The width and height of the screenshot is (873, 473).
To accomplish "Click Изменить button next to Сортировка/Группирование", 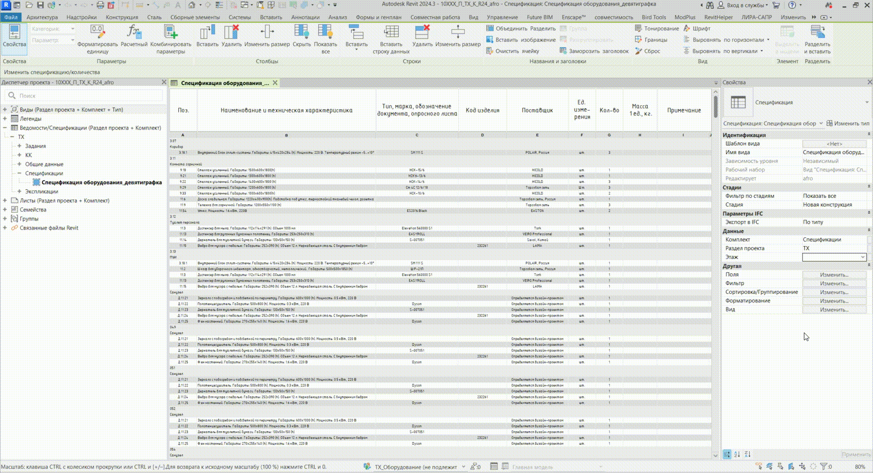I will pos(834,292).
